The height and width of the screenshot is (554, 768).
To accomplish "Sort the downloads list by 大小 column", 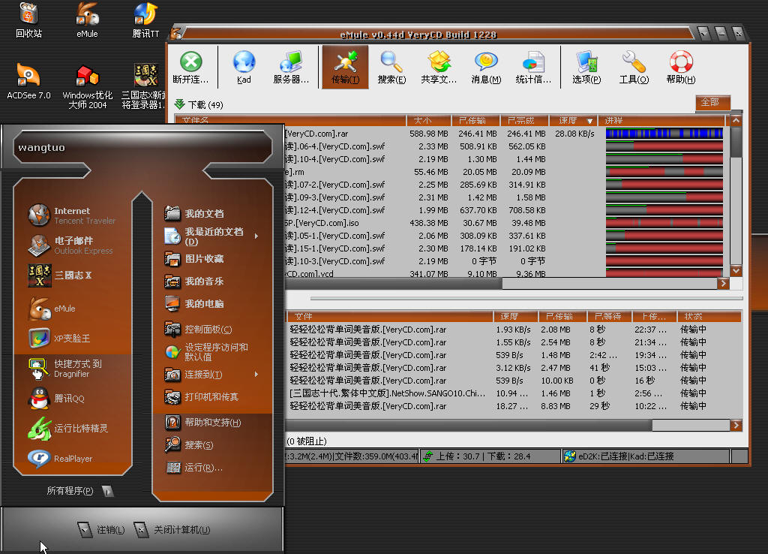I will 428,121.
